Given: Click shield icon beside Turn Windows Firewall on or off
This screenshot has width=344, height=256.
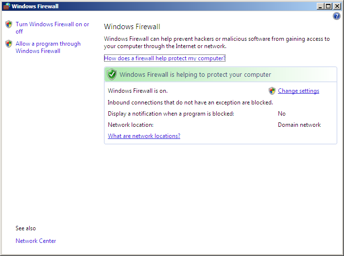Looking at the screenshot, I should pyautogui.click(x=9, y=24).
